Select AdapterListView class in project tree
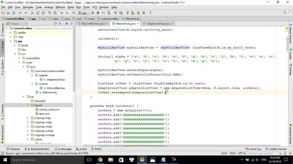 (56, 80)
